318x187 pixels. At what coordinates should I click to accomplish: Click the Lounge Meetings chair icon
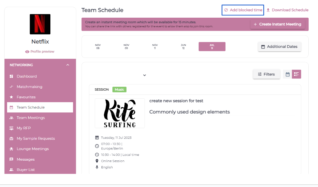coord(11,149)
